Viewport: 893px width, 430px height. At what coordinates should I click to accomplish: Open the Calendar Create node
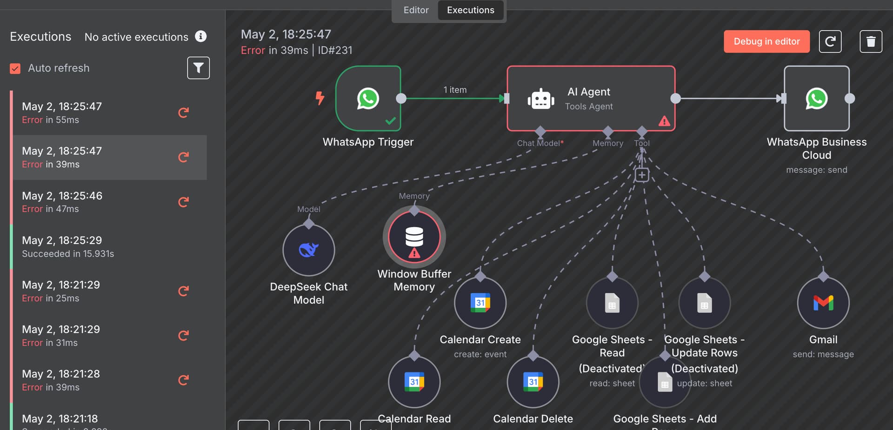(480, 303)
